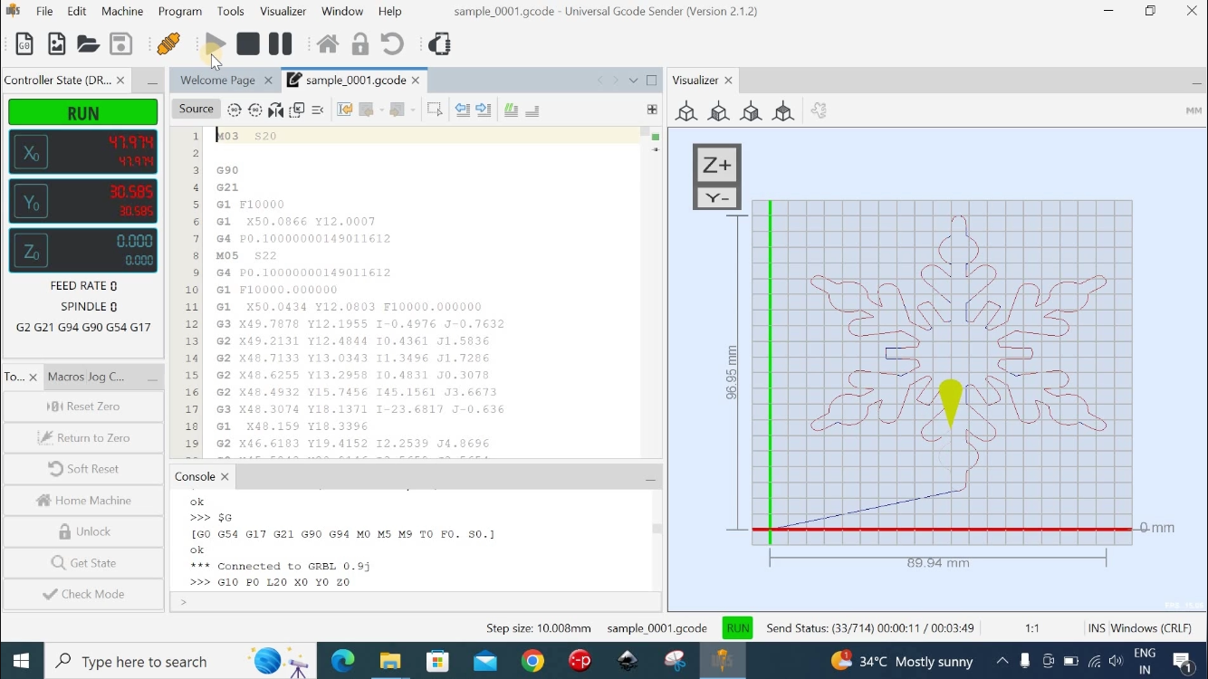Click the orange Connect plug icon
The width and height of the screenshot is (1208, 679).
click(x=168, y=43)
